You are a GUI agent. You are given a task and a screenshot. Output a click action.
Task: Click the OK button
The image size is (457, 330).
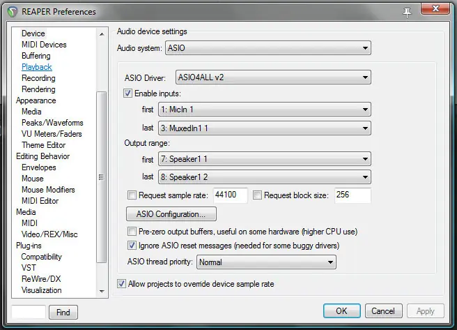click(341, 310)
